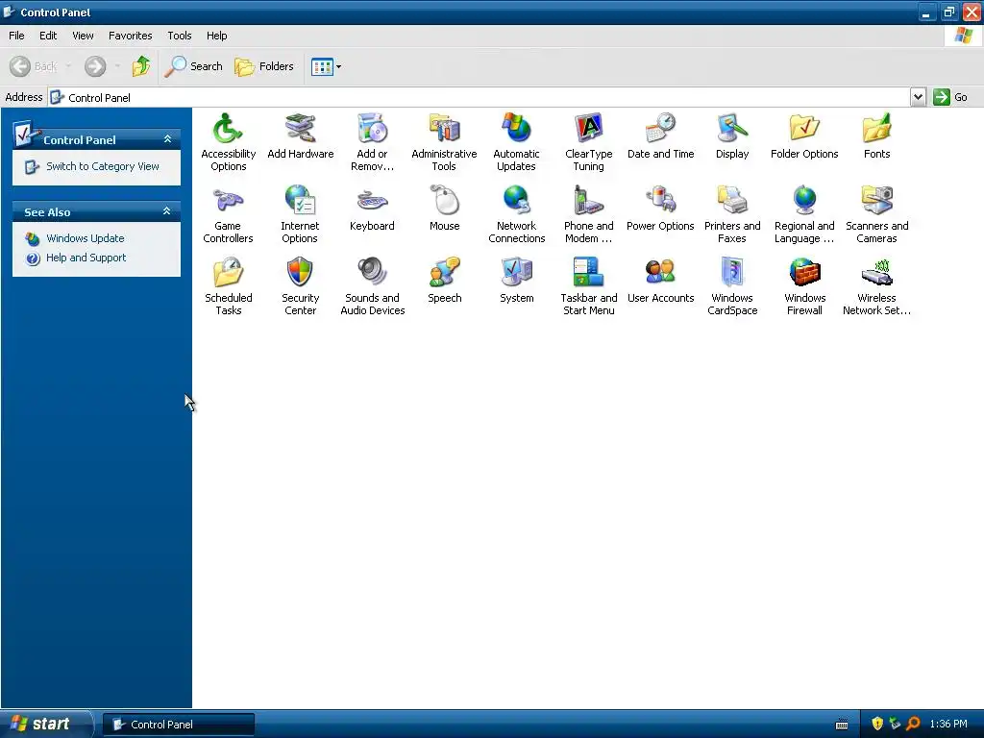Open ClearType Tuning applet

[588, 142]
